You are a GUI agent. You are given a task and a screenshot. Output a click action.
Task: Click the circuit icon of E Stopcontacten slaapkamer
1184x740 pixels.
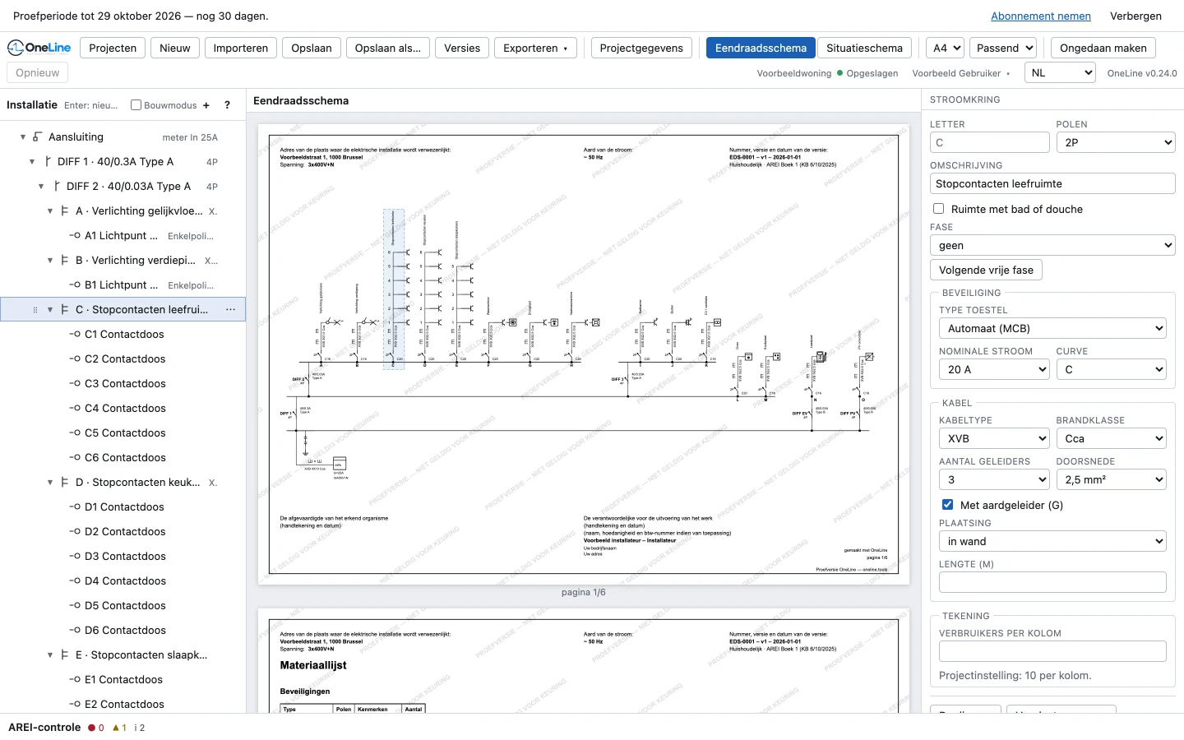click(65, 655)
